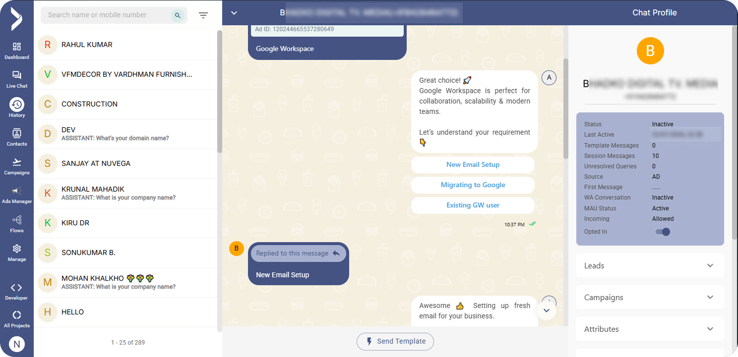Open the Flows section
This screenshot has width=738, height=357.
(x=17, y=224)
